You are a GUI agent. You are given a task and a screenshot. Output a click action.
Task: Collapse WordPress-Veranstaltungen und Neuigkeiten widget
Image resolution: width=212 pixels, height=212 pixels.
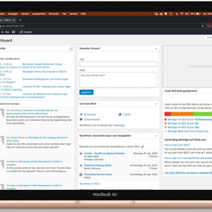tap(156, 136)
